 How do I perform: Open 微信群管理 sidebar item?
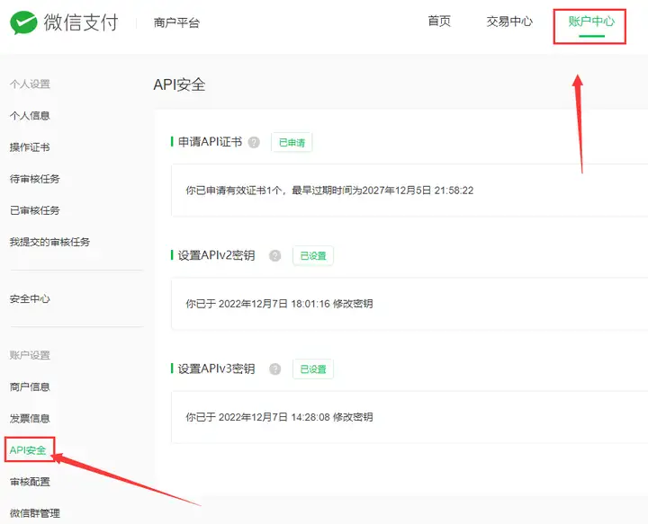pos(35,513)
